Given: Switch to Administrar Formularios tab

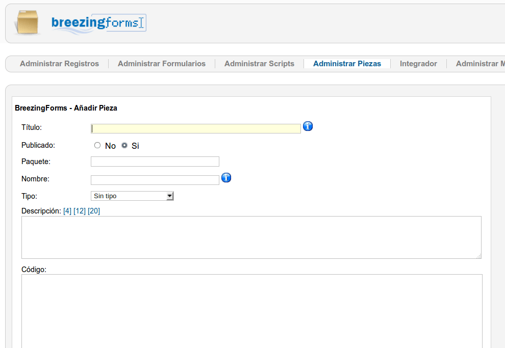Looking at the screenshot, I should coord(162,64).
